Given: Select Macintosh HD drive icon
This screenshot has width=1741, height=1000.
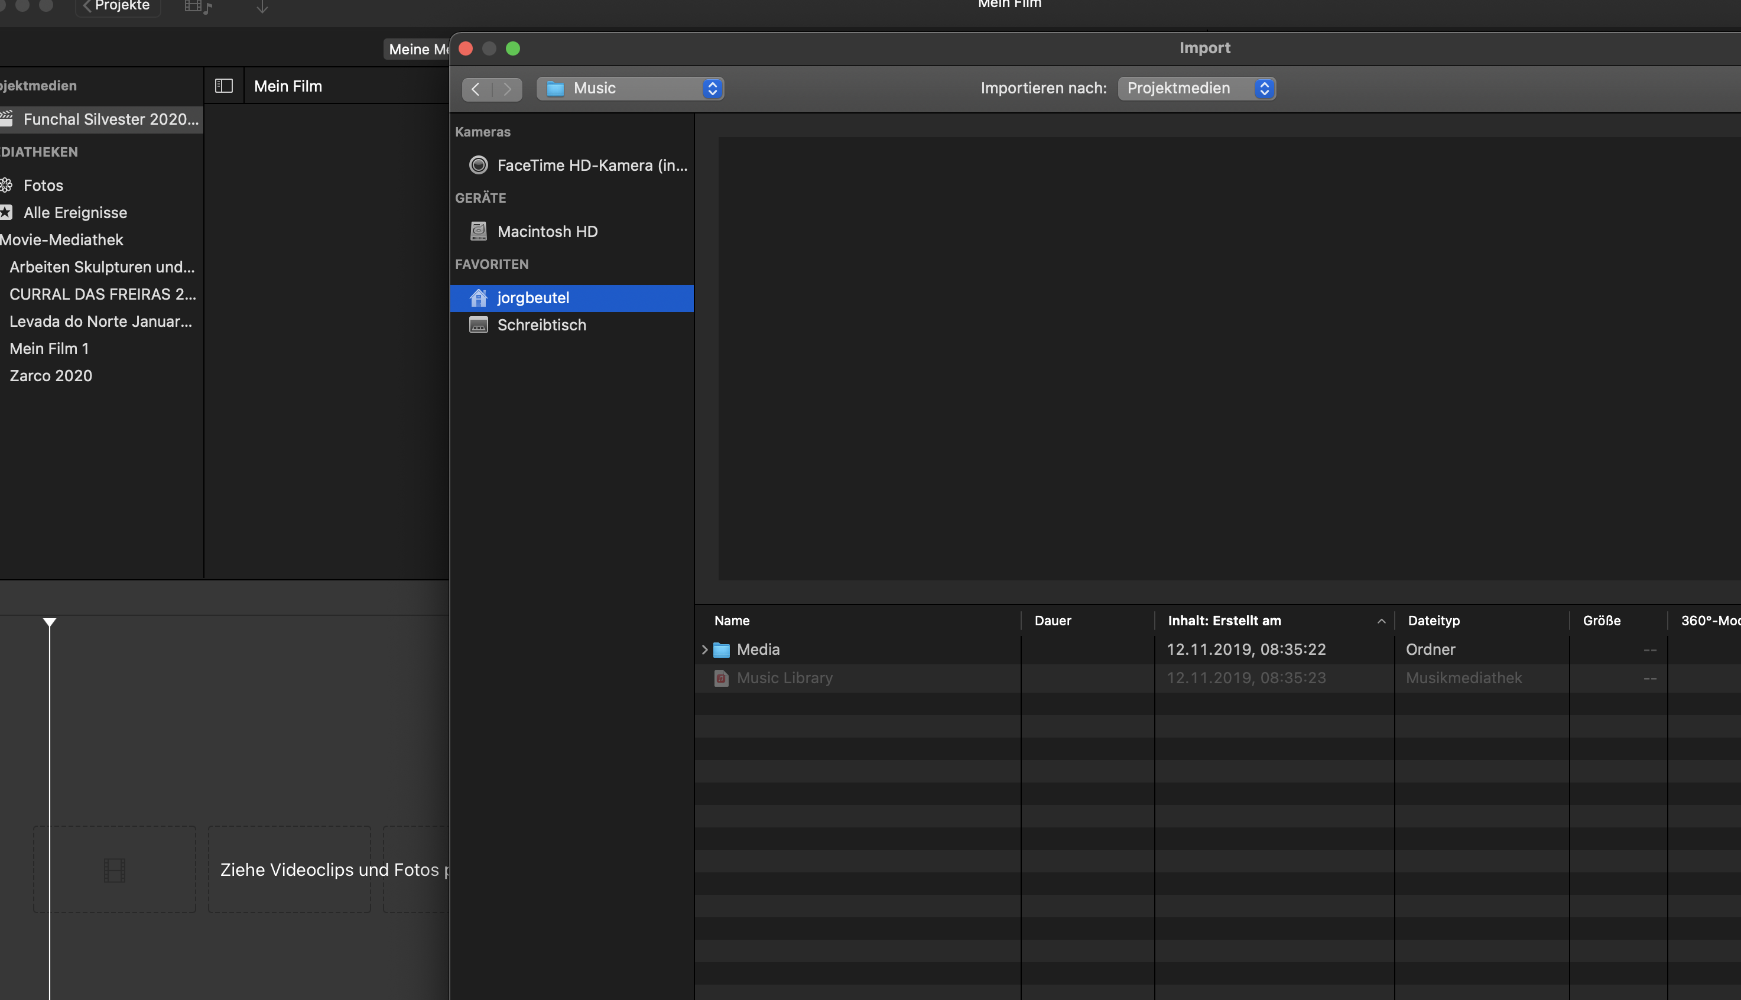Looking at the screenshot, I should pos(478,232).
